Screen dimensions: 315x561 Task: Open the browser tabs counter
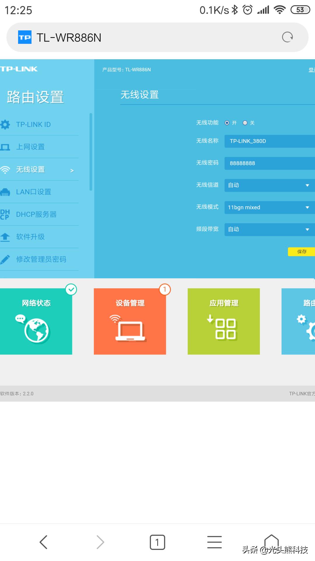point(157,542)
